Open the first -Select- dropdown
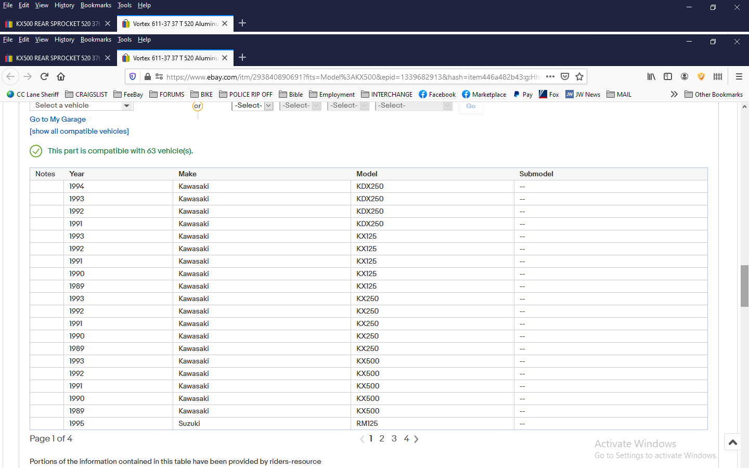Image resolution: width=749 pixels, height=468 pixels. 253,106
